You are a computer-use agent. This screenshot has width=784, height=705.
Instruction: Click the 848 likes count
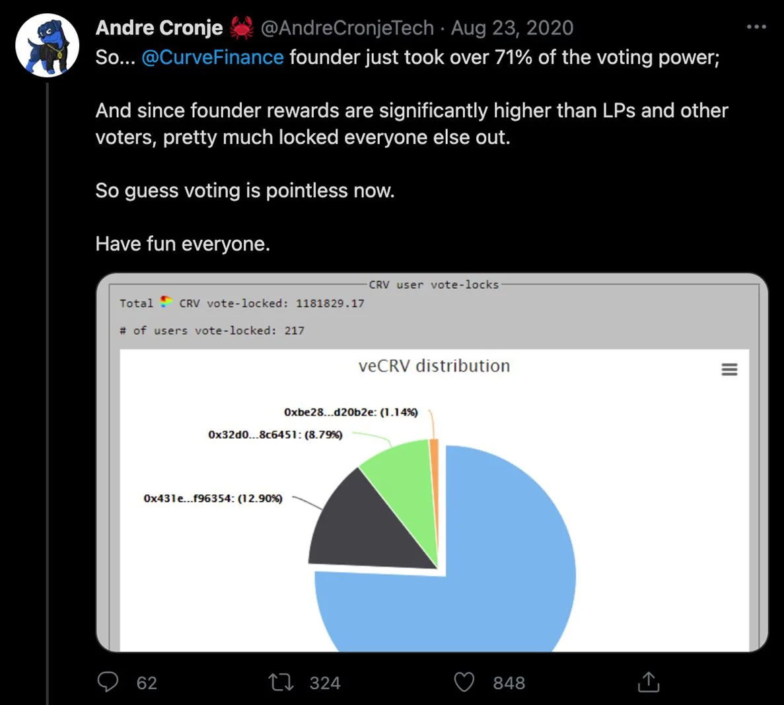509,683
